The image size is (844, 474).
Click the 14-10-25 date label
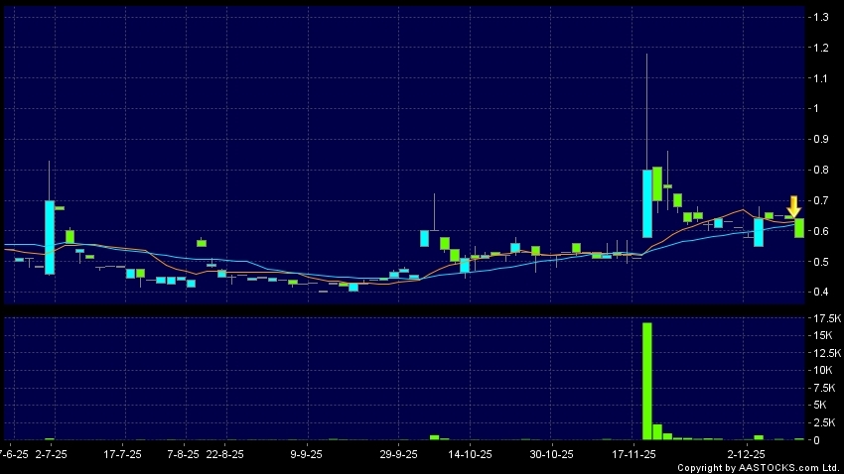(471, 454)
